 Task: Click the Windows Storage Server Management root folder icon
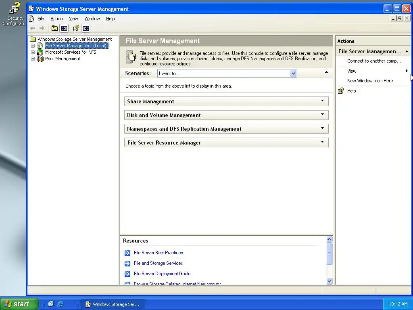click(33, 39)
